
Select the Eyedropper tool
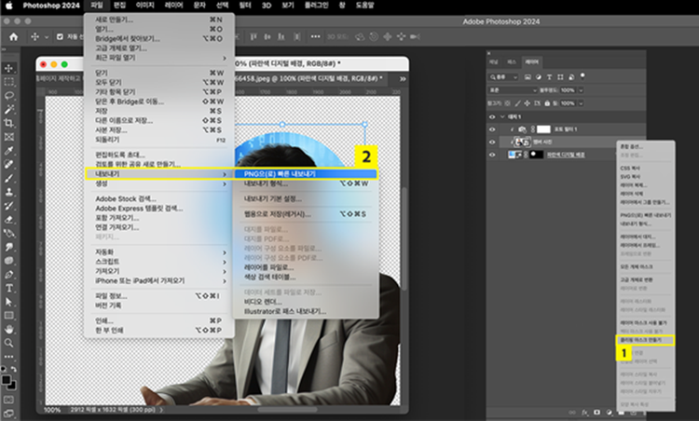pos(9,151)
